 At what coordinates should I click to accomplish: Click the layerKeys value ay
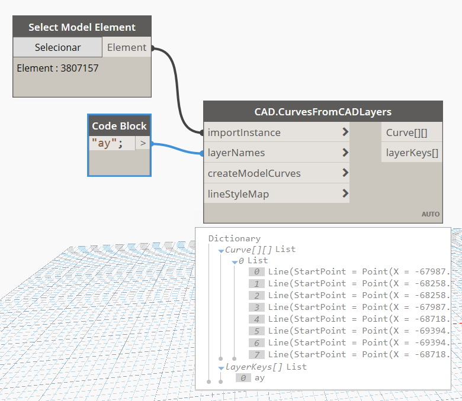coord(259,378)
